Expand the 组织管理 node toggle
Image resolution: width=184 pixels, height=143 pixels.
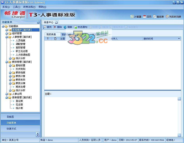[x=7, y=33]
